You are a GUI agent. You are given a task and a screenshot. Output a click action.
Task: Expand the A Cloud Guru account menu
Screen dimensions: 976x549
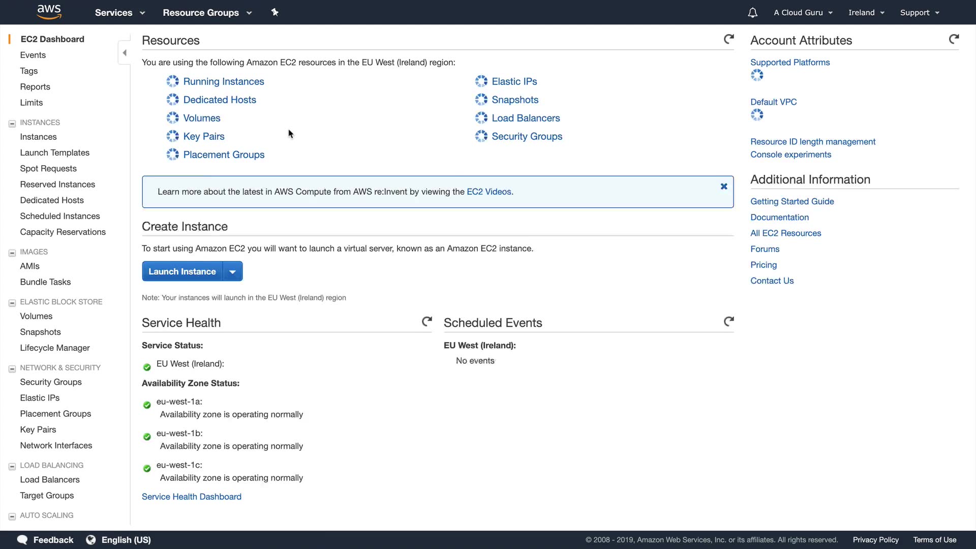coord(803,13)
